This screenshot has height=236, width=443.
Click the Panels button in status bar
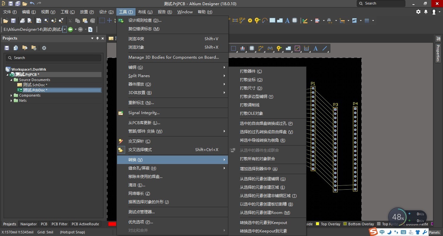(434, 232)
